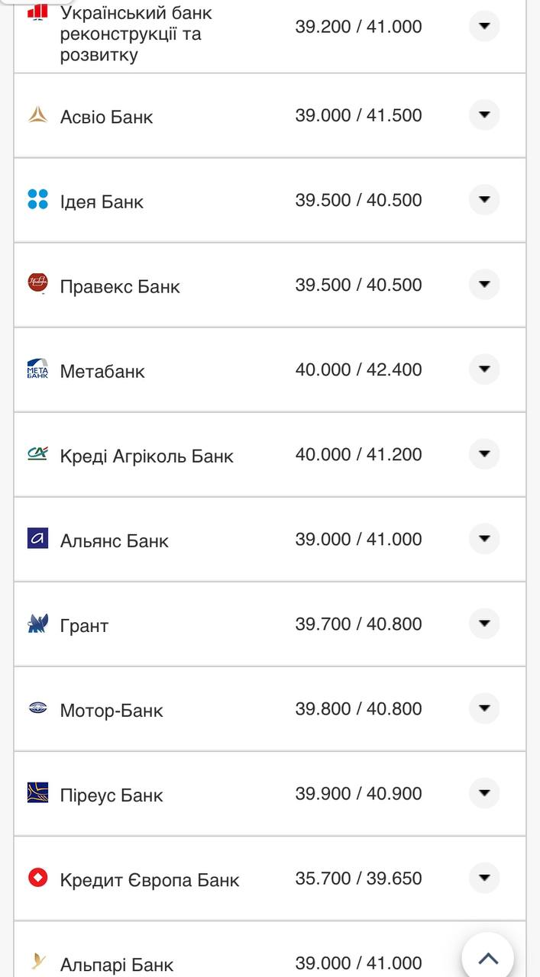The height and width of the screenshot is (977, 540).
Task: Click the Креді Агріколь Банк logo
Action: (x=37, y=454)
